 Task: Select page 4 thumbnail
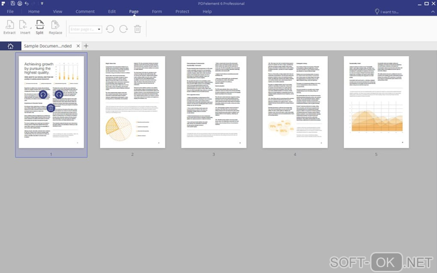coord(295,102)
